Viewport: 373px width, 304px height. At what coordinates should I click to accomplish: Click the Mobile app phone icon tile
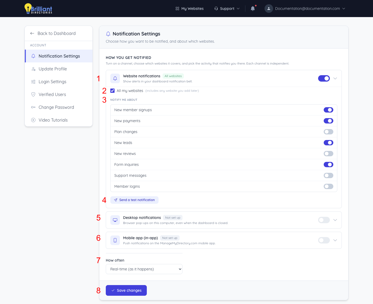(115, 240)
